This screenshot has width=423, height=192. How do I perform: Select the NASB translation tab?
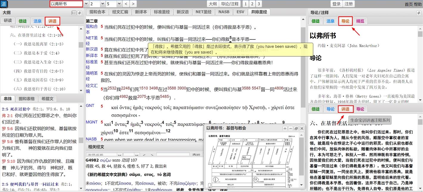224,12
